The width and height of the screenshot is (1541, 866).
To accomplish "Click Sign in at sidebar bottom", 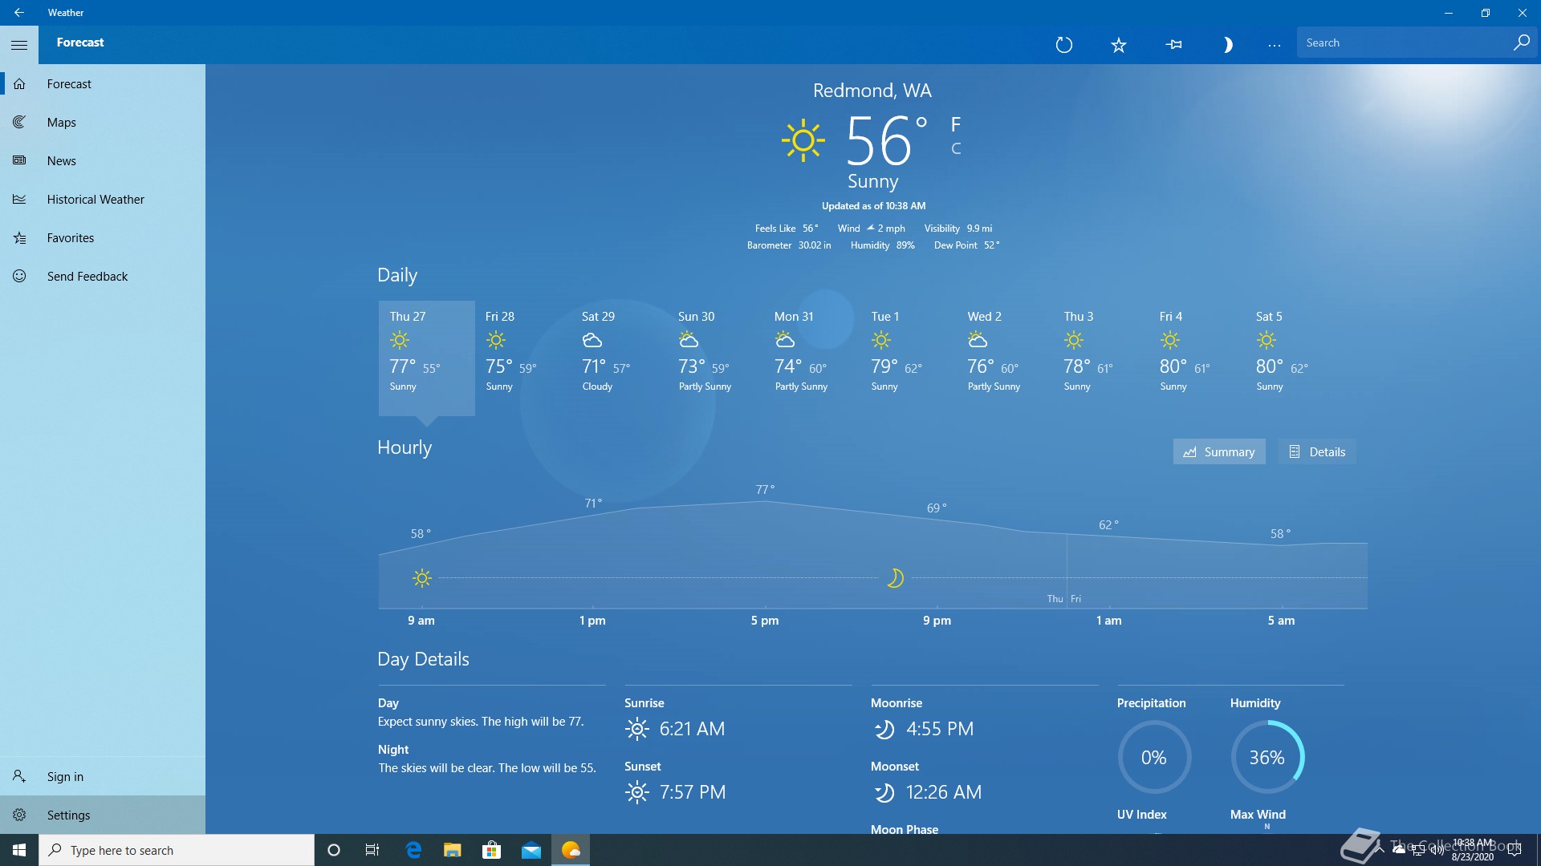I will point(103,776).
